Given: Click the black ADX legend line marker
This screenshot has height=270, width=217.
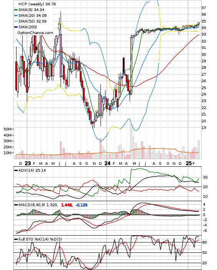Looking at the screenshot, I should click(16, 170).
